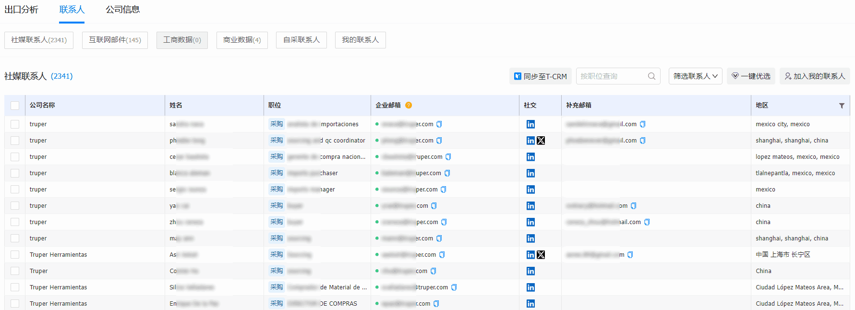Copy company email in Truper China row
855x310 pixels.
tap(433, 271)
